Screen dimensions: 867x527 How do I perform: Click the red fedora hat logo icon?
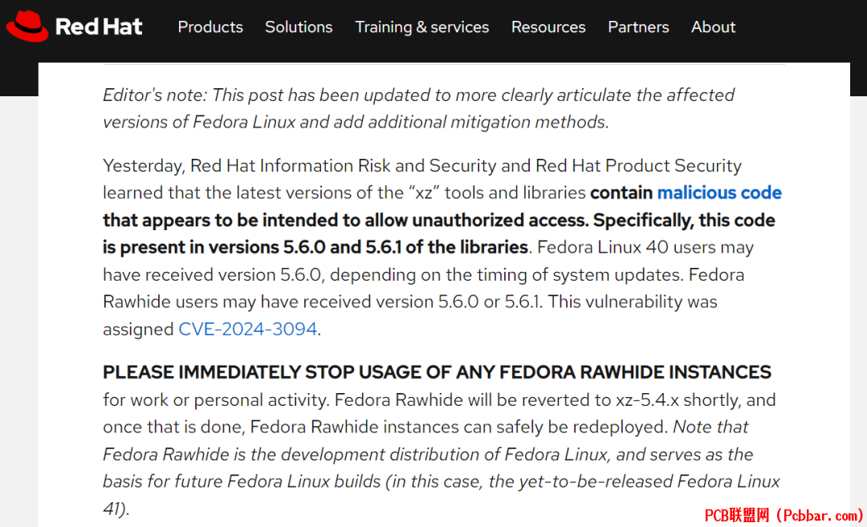(x=27, y=26)
